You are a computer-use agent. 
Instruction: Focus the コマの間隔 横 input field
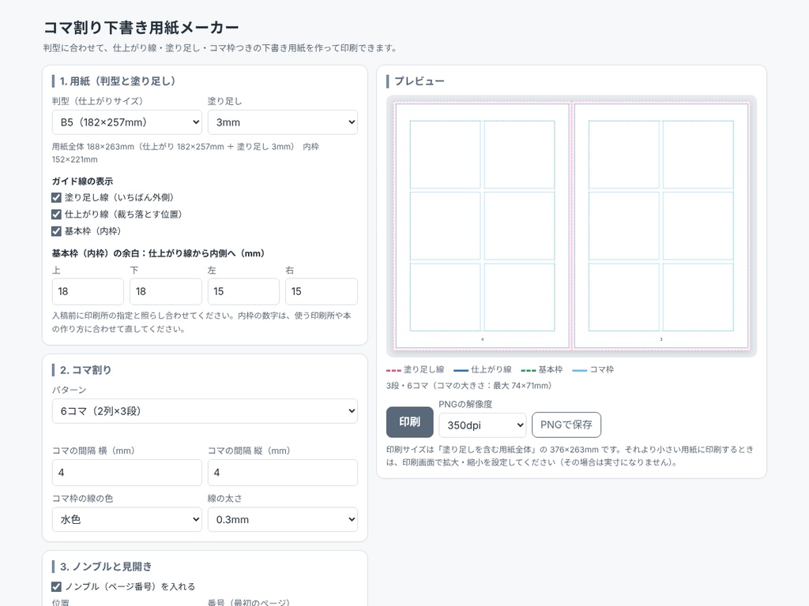(127, 473)
